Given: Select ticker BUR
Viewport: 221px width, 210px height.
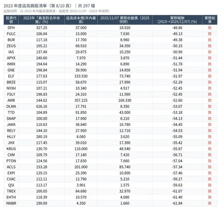Looking at the screenshot, I should coord(11,40).
